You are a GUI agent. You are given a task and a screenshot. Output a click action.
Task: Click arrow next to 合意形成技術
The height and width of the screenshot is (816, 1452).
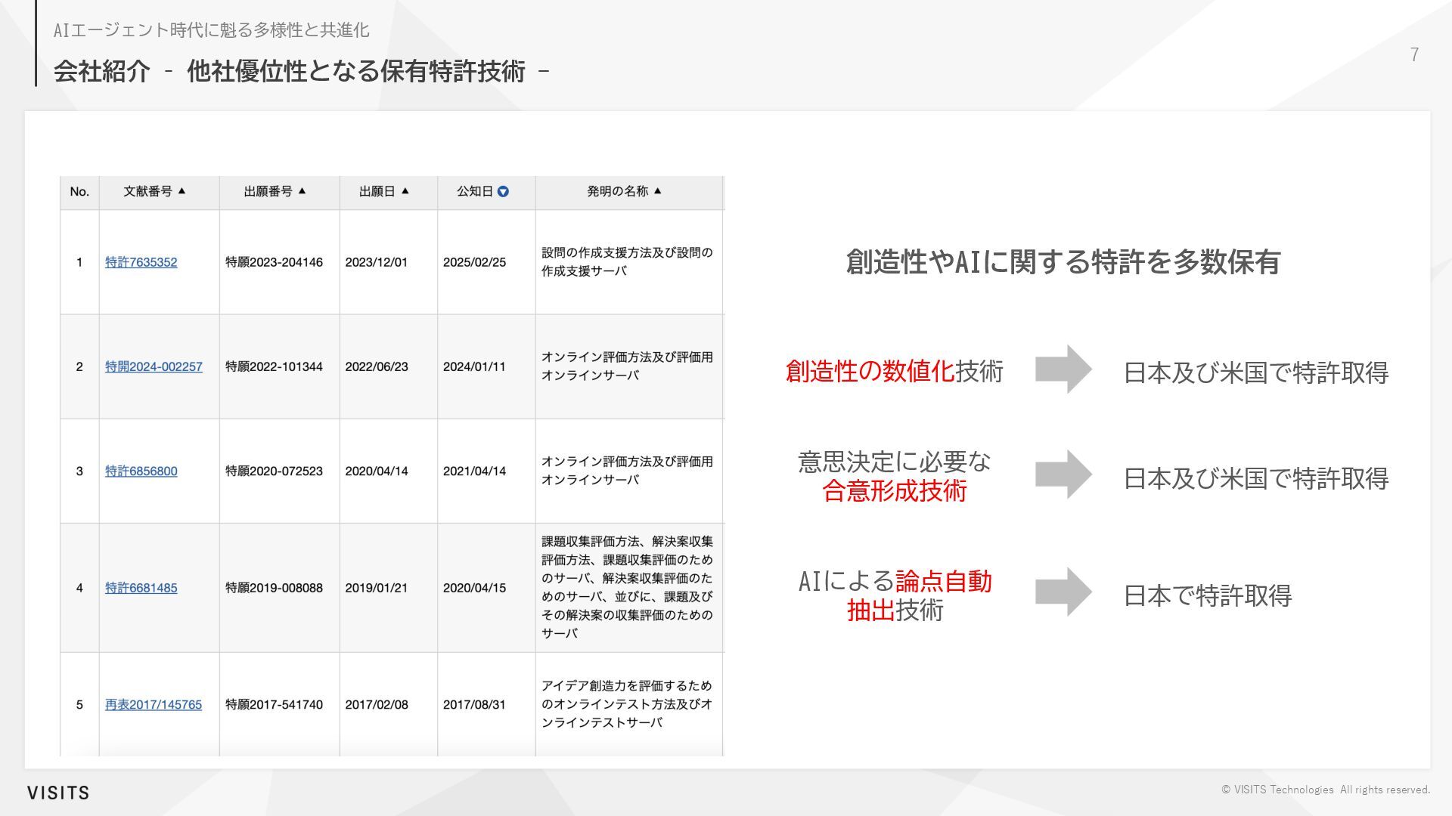tap(1063, 474)
